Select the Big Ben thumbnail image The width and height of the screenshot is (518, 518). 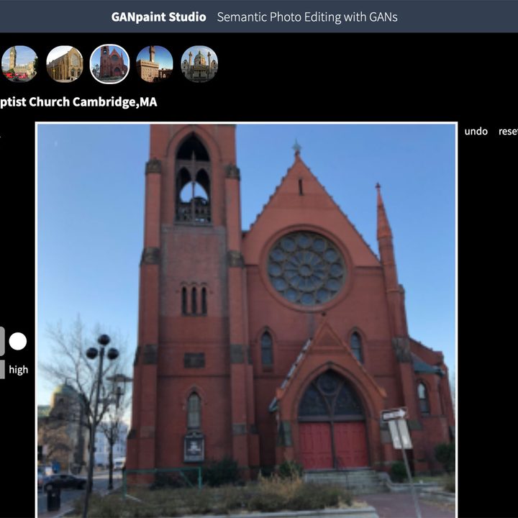pyautogui.click(x=19, y=64)
